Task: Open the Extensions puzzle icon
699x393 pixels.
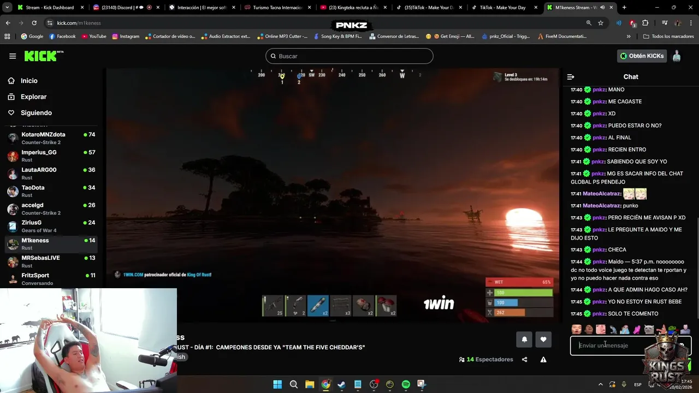Action: 645,23
